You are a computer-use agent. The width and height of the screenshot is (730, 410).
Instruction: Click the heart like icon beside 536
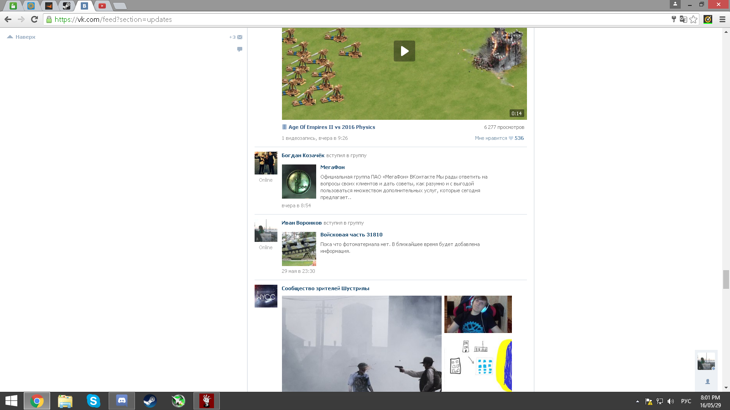tap(511, 138)
